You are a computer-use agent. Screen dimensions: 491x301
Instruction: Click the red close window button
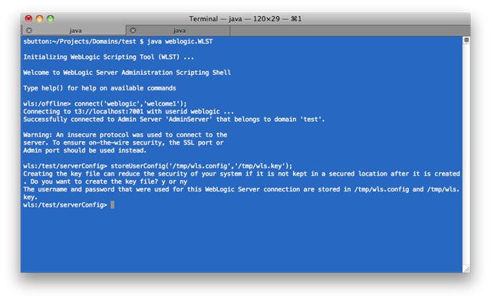click(x=28, y=18)
